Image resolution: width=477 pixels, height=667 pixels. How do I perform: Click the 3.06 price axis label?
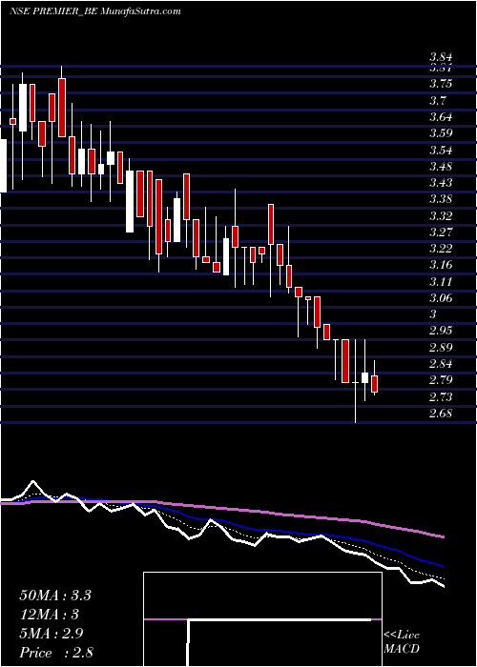(441, 297)
